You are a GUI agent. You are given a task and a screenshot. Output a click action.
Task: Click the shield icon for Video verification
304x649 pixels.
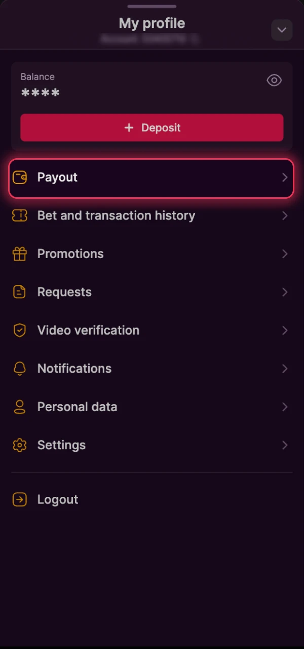[x=19, y=330]
